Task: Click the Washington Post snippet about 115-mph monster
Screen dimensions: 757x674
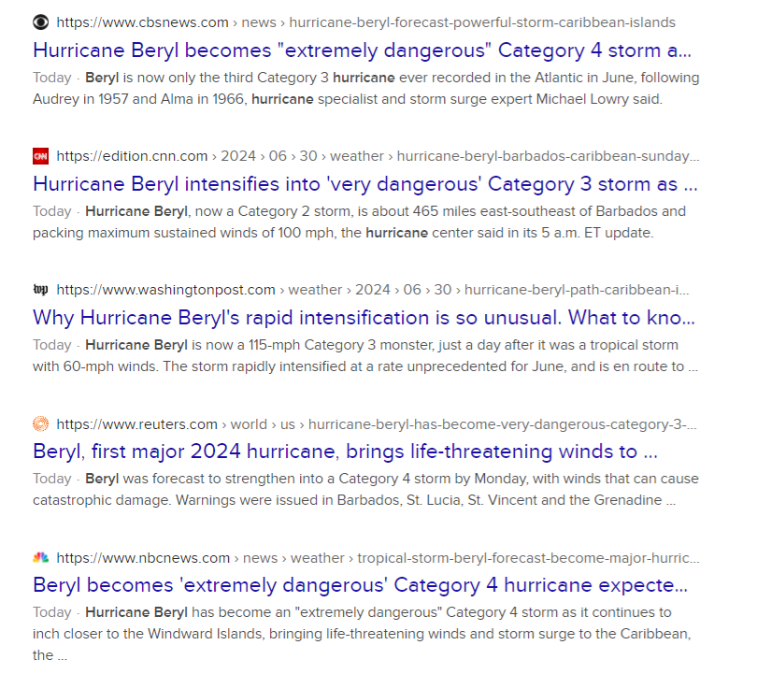Action: tap(364, 356)
